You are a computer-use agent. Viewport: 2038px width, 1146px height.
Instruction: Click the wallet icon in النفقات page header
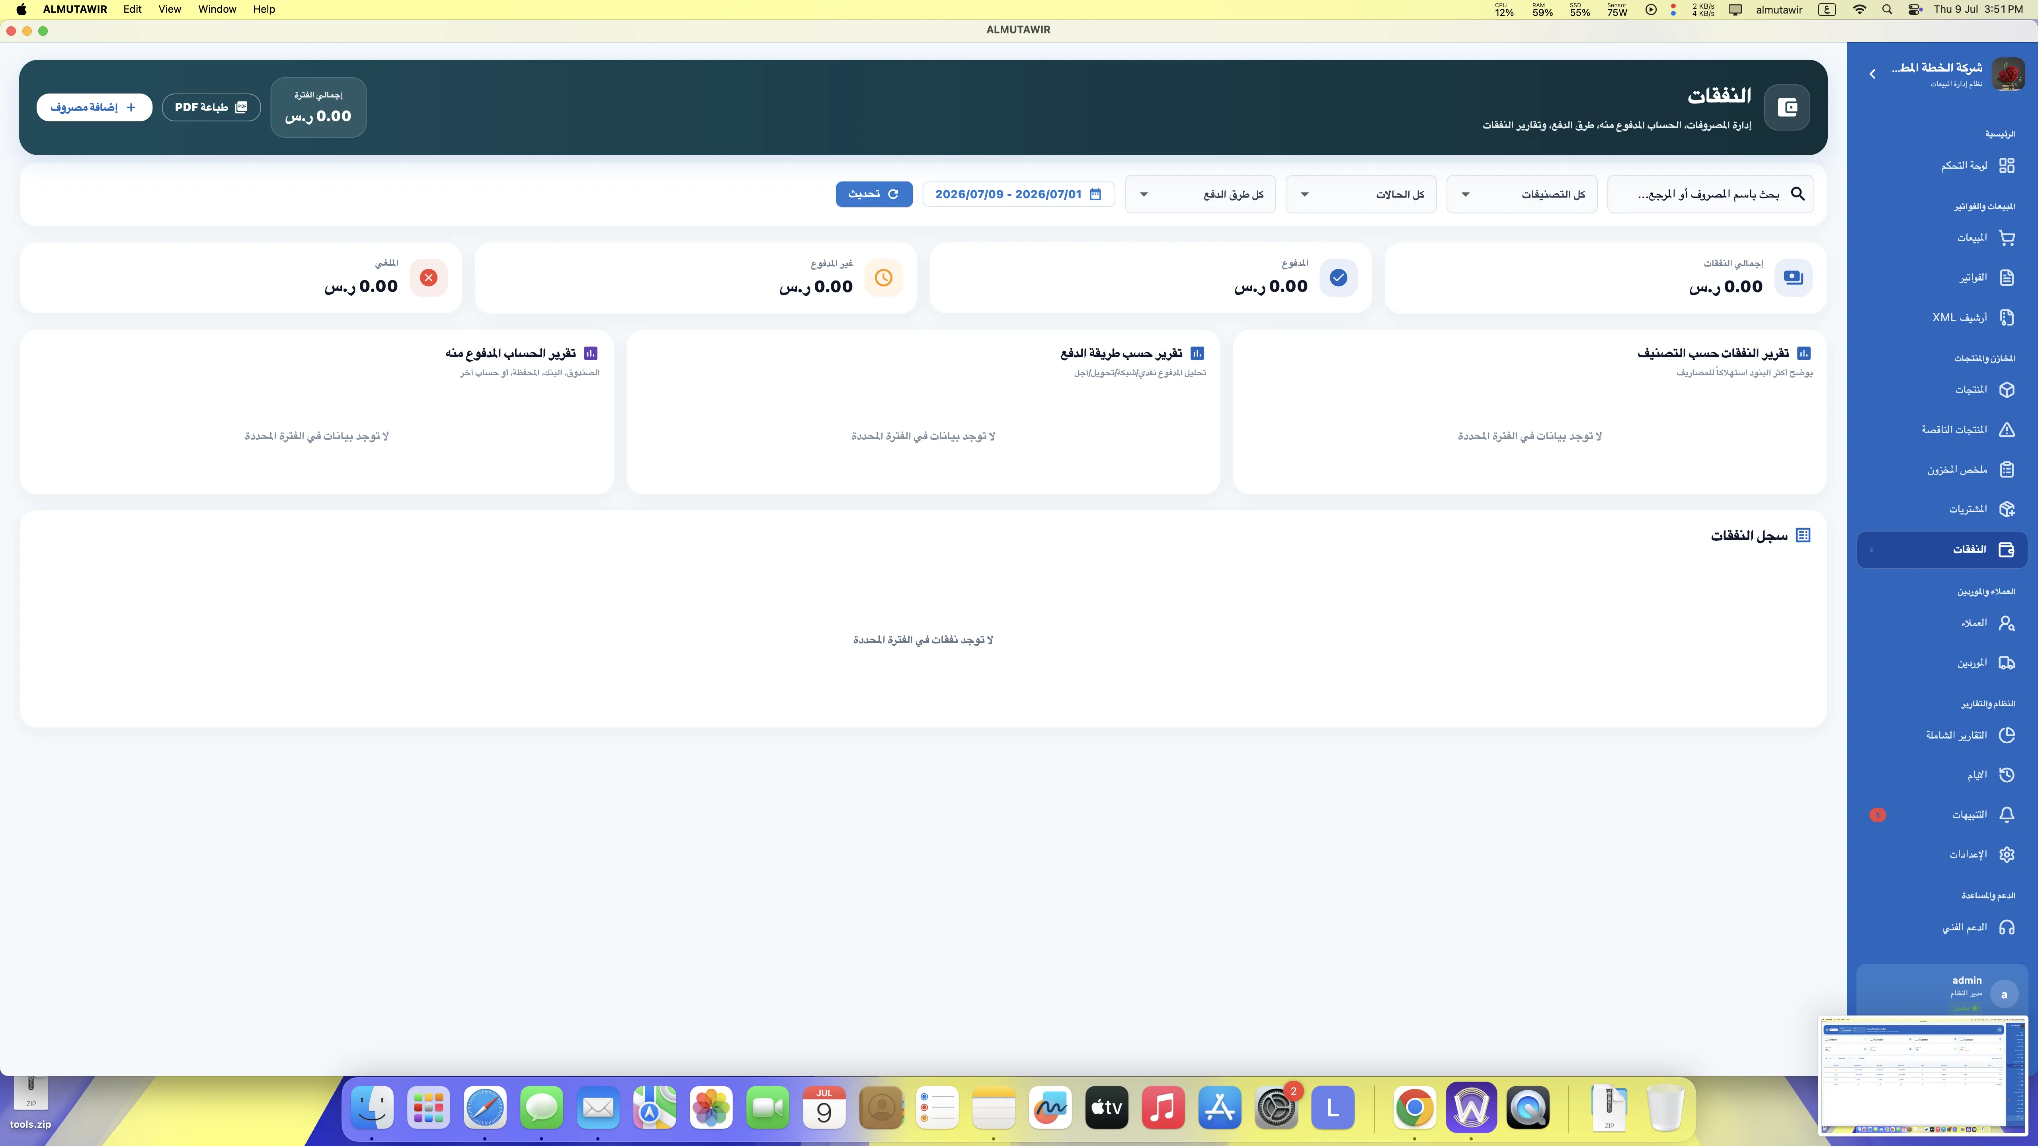(1787, 107)
